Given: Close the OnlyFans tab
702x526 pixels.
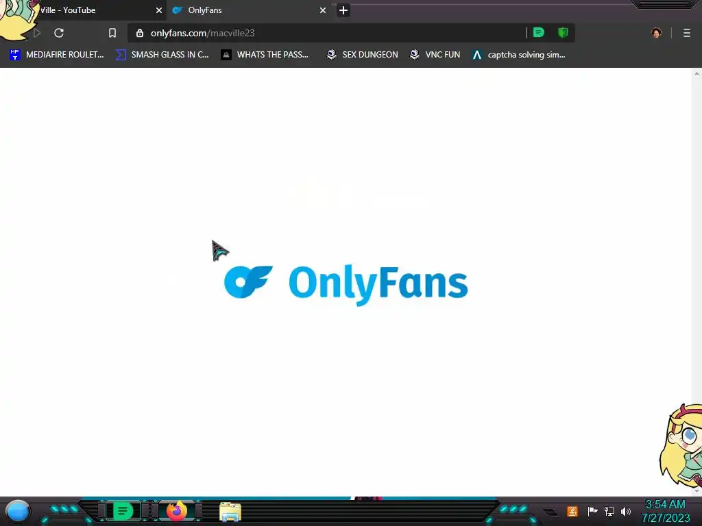Looking at the screenshot, I should 323,10.
